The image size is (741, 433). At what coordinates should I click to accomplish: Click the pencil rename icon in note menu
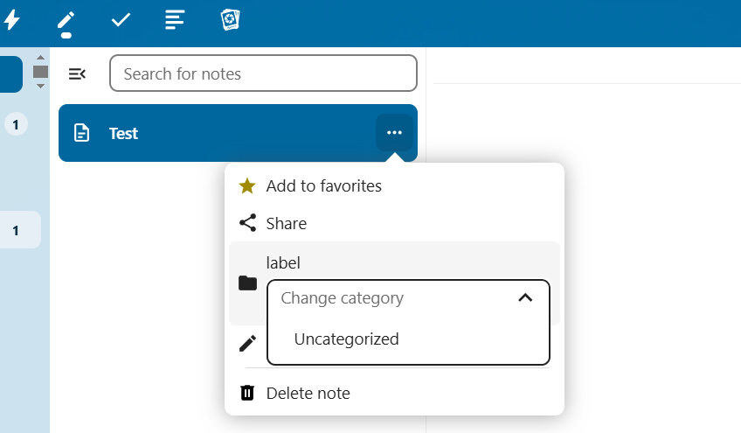[247, 343]
